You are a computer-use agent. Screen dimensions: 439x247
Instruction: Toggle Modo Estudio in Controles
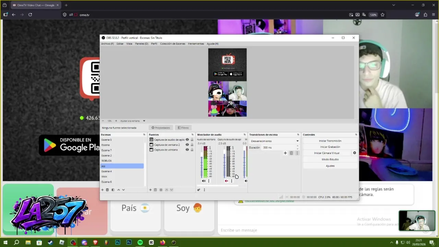click(x=330, y=160)
